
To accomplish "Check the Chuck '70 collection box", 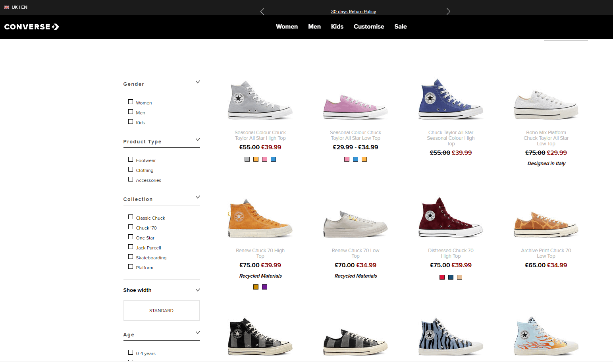I will (131, 227).
